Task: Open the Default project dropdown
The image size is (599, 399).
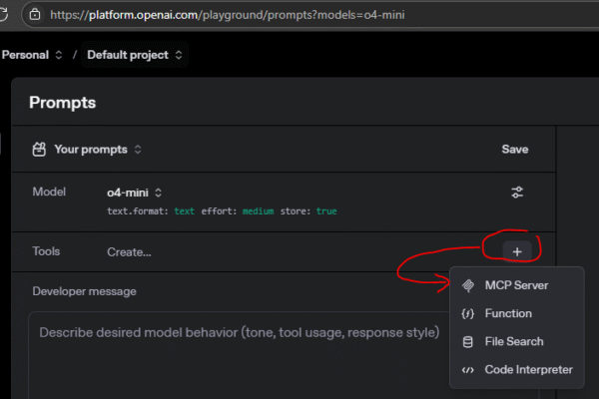Action: click(x=134, y=54)
